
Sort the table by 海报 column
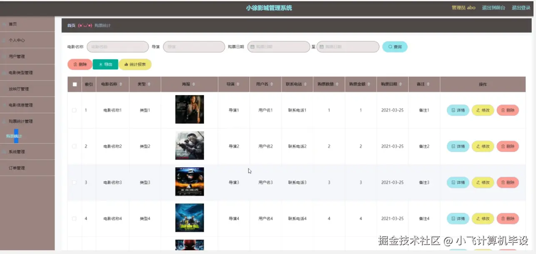(x=194, y=84)
